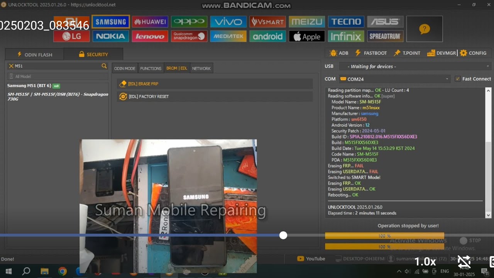The image size is (494, 278).
Task: Click the Switched to SMART Mode! log line
Action: (354, 177)
